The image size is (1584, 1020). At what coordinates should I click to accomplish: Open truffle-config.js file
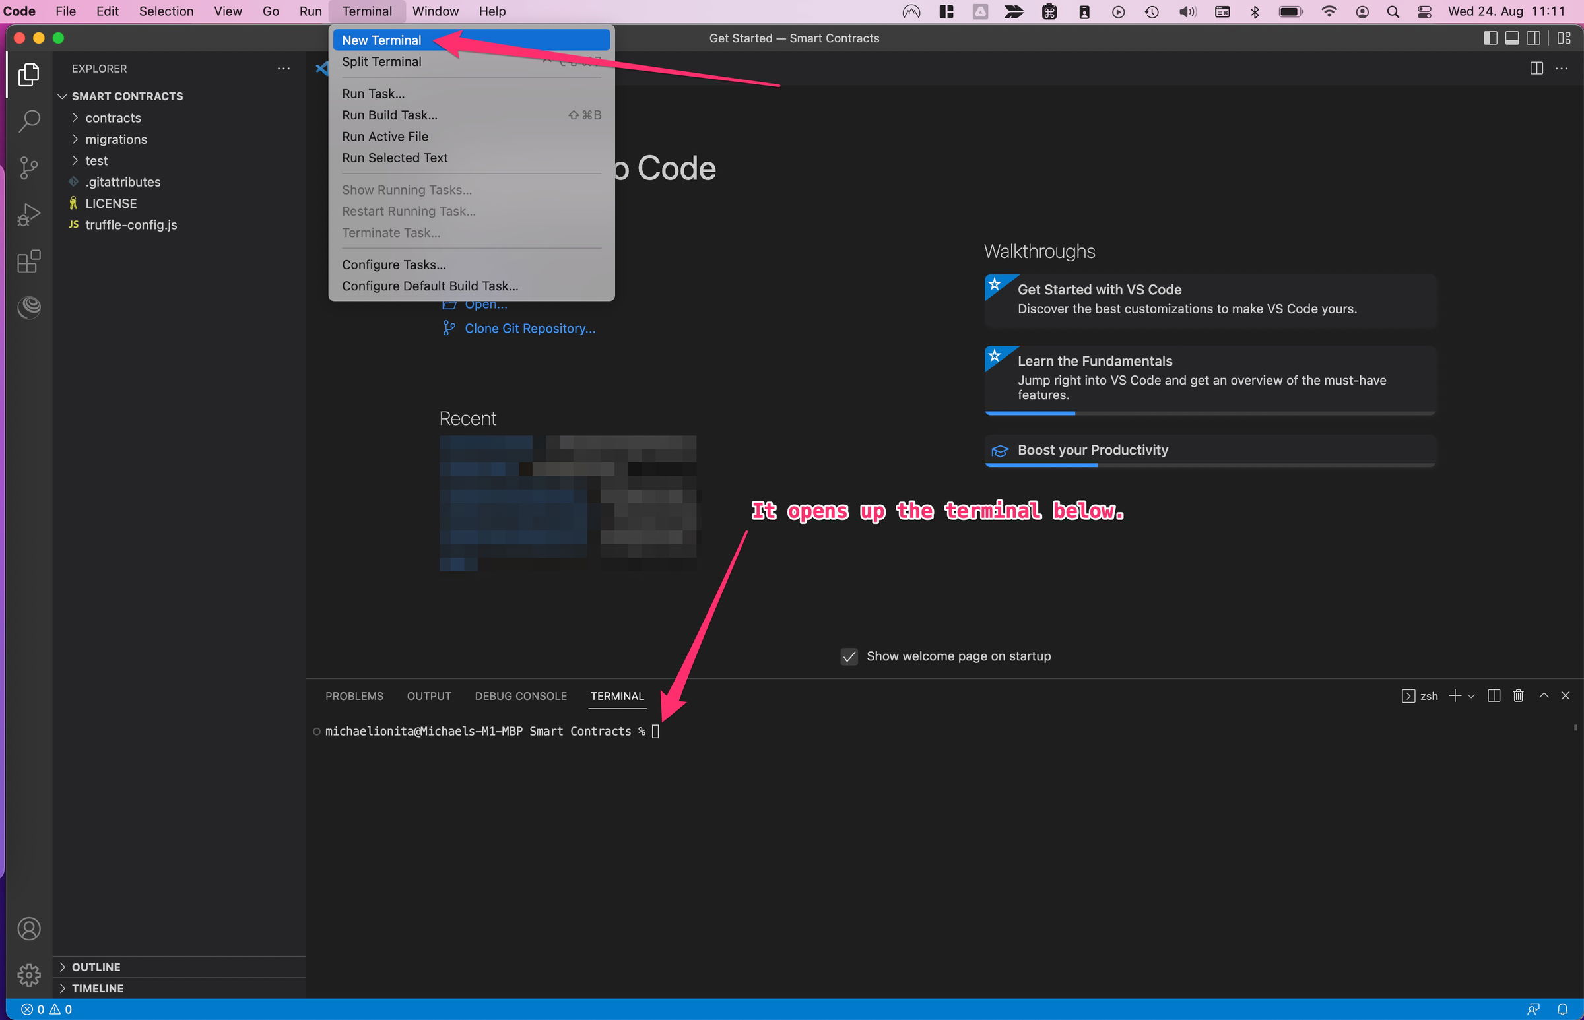(180, 224)
